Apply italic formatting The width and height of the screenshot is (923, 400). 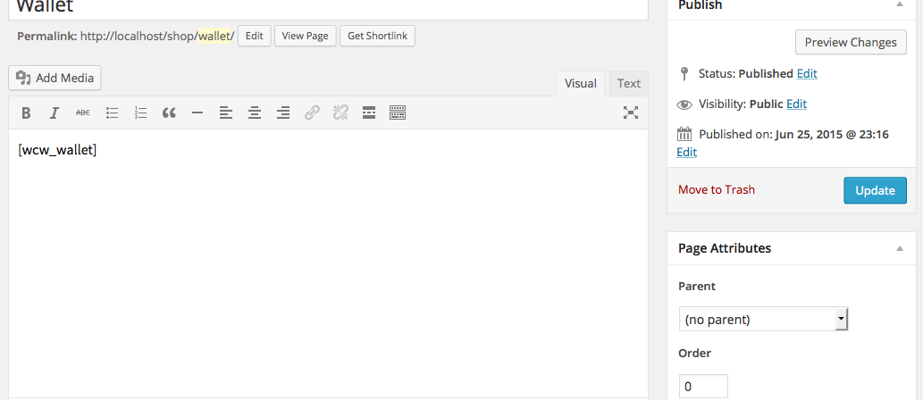(x=55, y=112)
